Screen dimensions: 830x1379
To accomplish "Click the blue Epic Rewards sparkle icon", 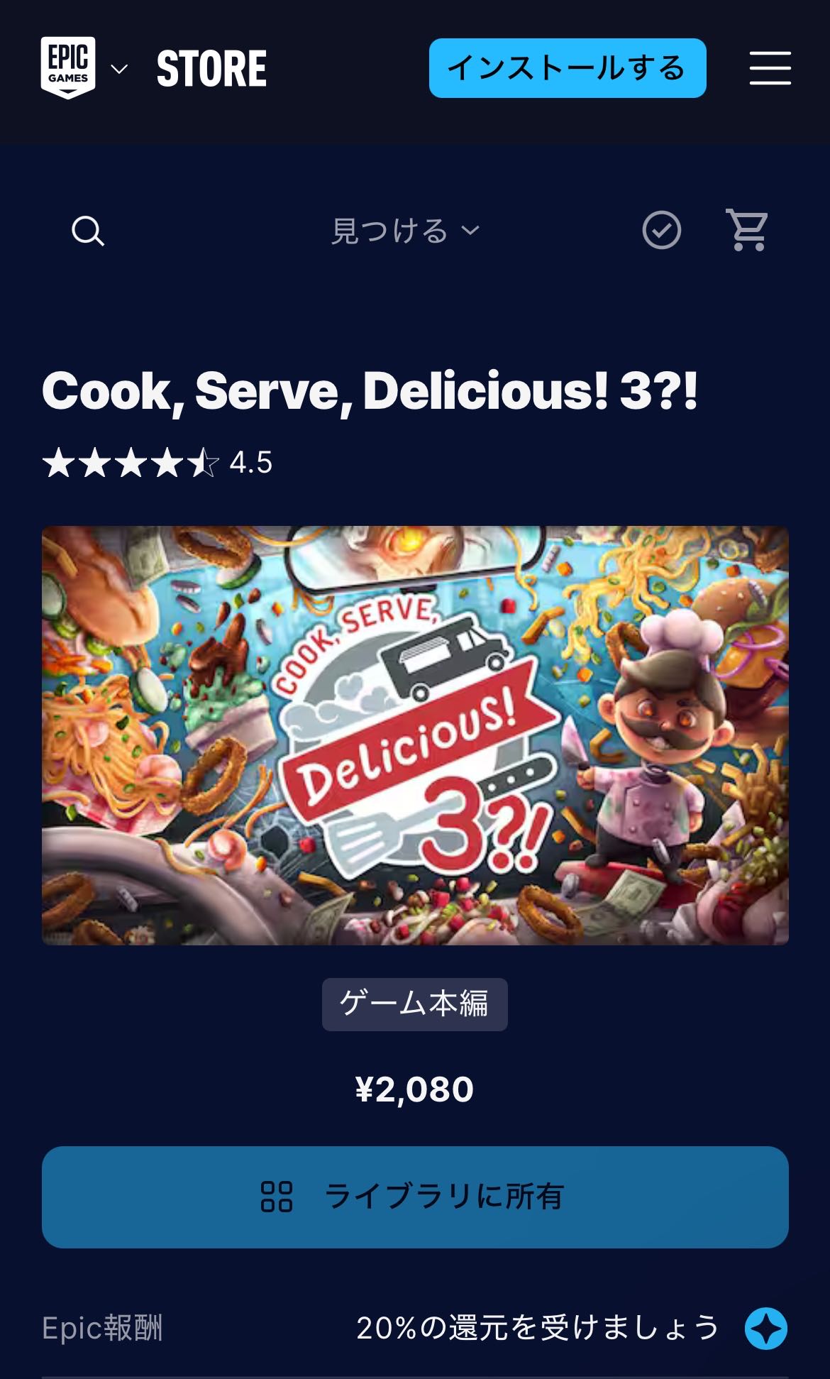I will 766,1328.
